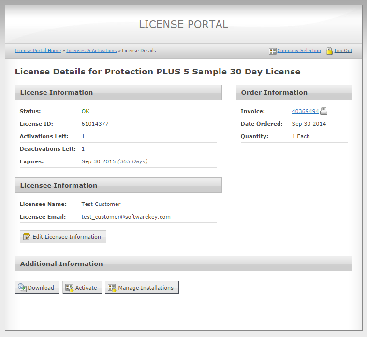Click the icon on the Manage Installations button

tap(112, 288)
